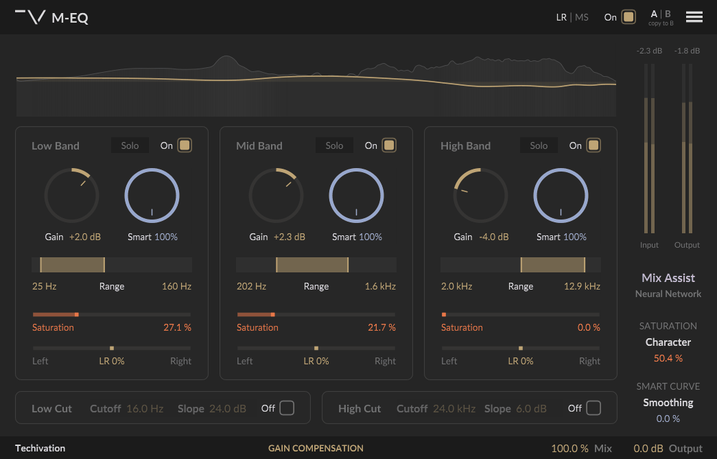This screenshot has width=717, height=459.
Task: Disable the Low Band On toggle
Action: [x=185, y=145]
